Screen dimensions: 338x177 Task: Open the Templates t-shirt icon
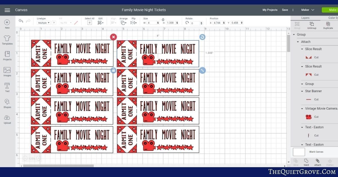click(x=7, y=38)
